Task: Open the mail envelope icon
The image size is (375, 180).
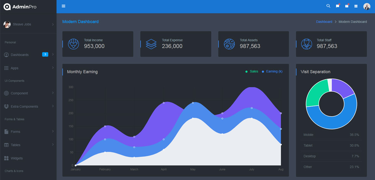Action: (x=347, y=6)
